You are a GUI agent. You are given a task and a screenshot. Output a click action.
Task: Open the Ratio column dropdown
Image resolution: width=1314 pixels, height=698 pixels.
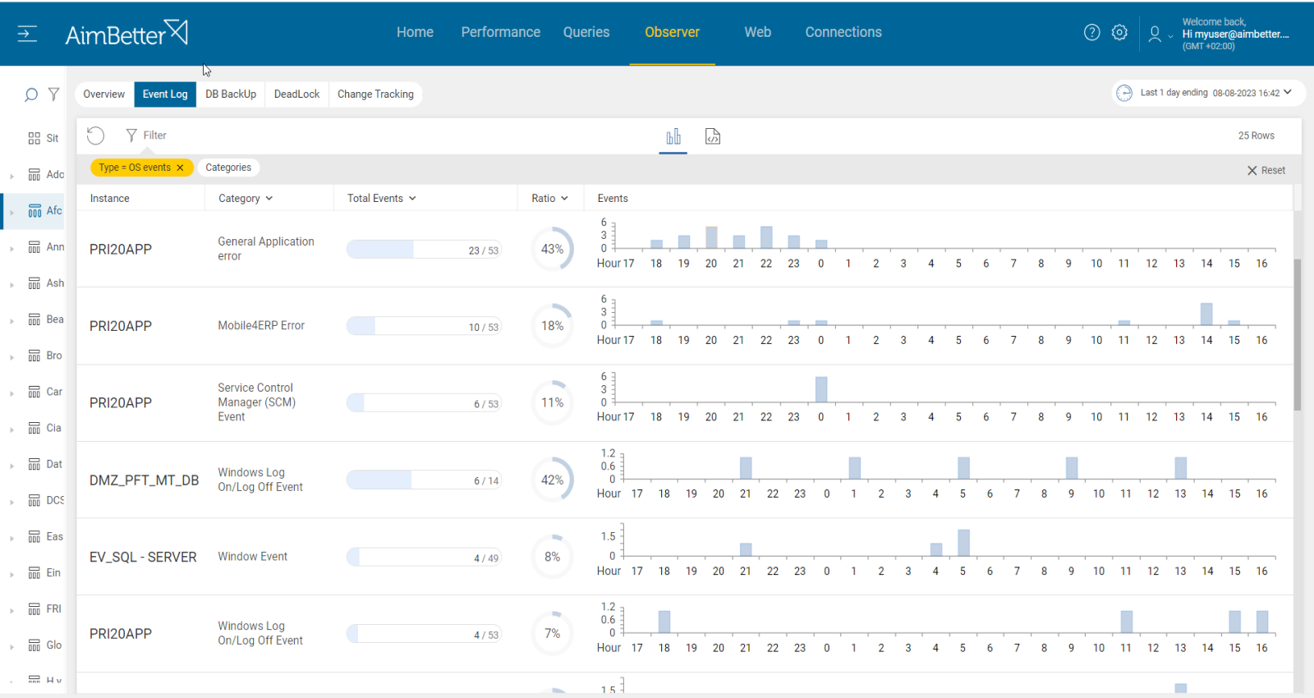565,199
